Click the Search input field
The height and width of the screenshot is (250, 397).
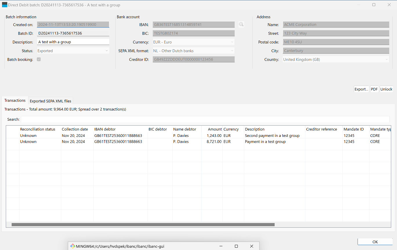(x=205, y=119)
